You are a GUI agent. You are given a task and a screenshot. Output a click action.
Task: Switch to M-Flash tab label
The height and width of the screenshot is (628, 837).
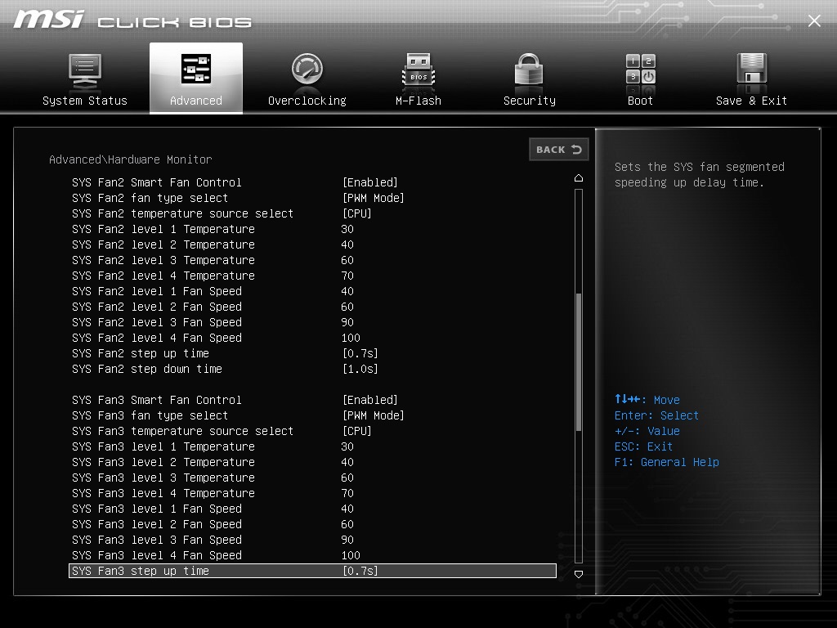click(418, 101)
